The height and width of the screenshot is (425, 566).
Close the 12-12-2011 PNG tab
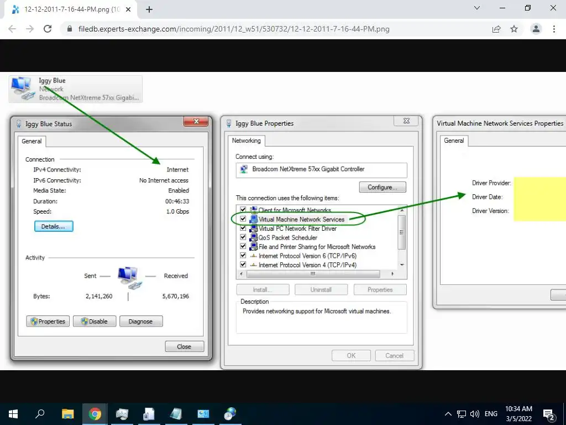coord(128,9)
